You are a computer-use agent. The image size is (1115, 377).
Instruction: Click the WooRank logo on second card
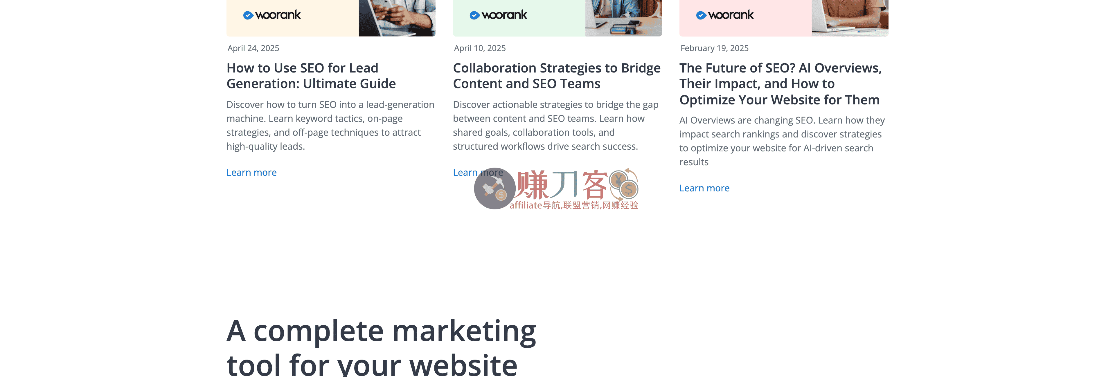pos(498,15)
